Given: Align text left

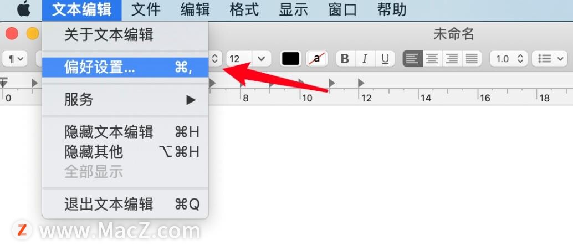Looking at the screenshot, I should [413, 59].
